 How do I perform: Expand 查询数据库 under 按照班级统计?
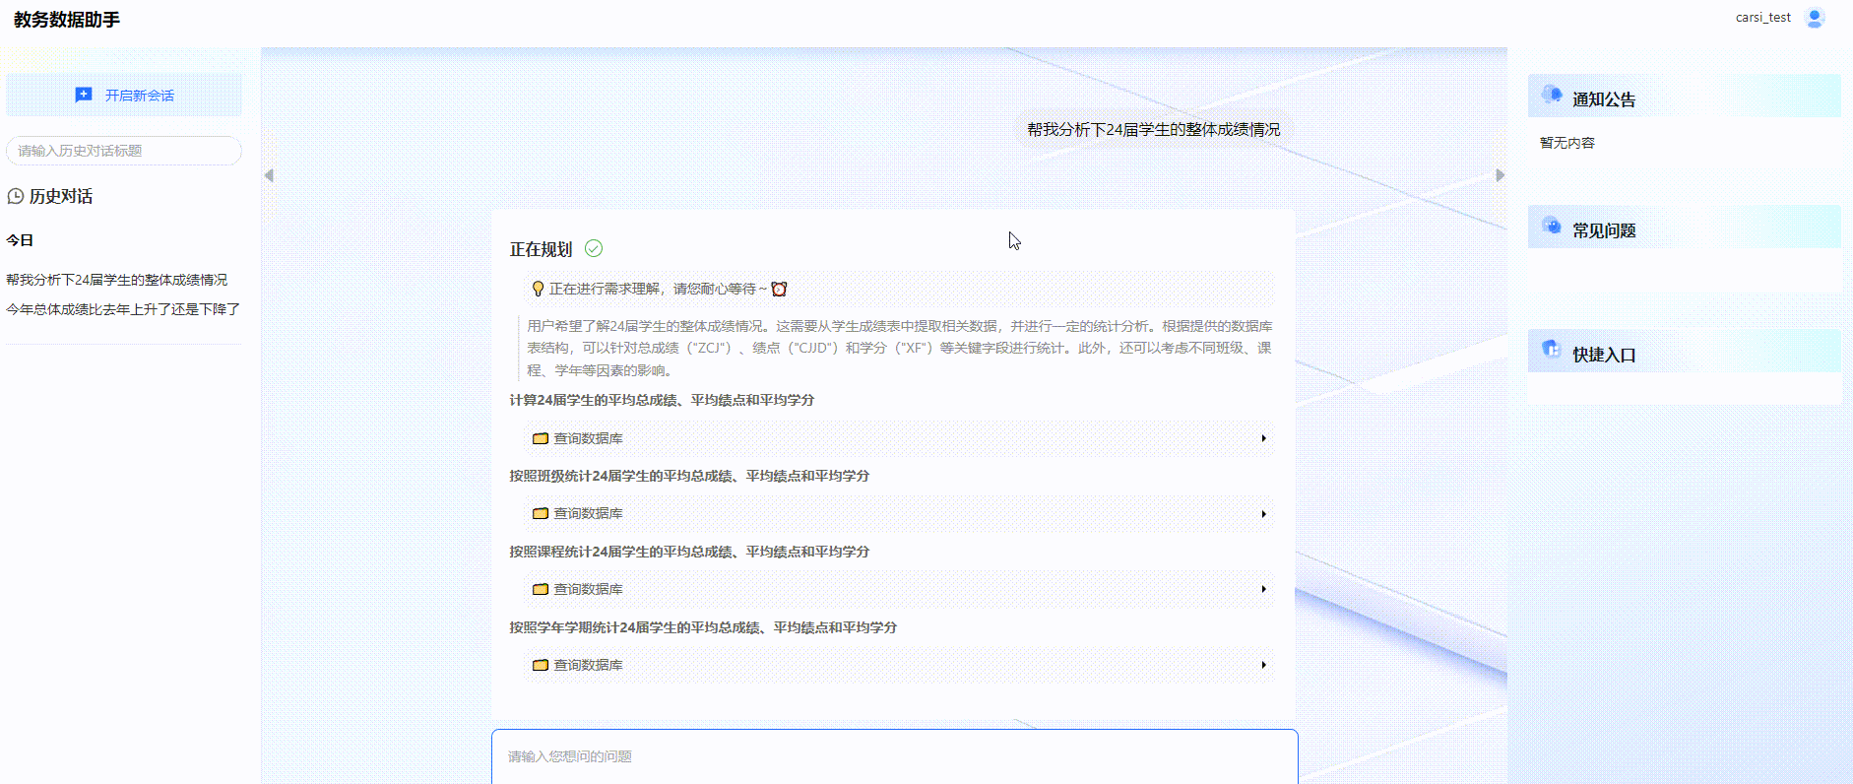click(x=1263, y=514)
